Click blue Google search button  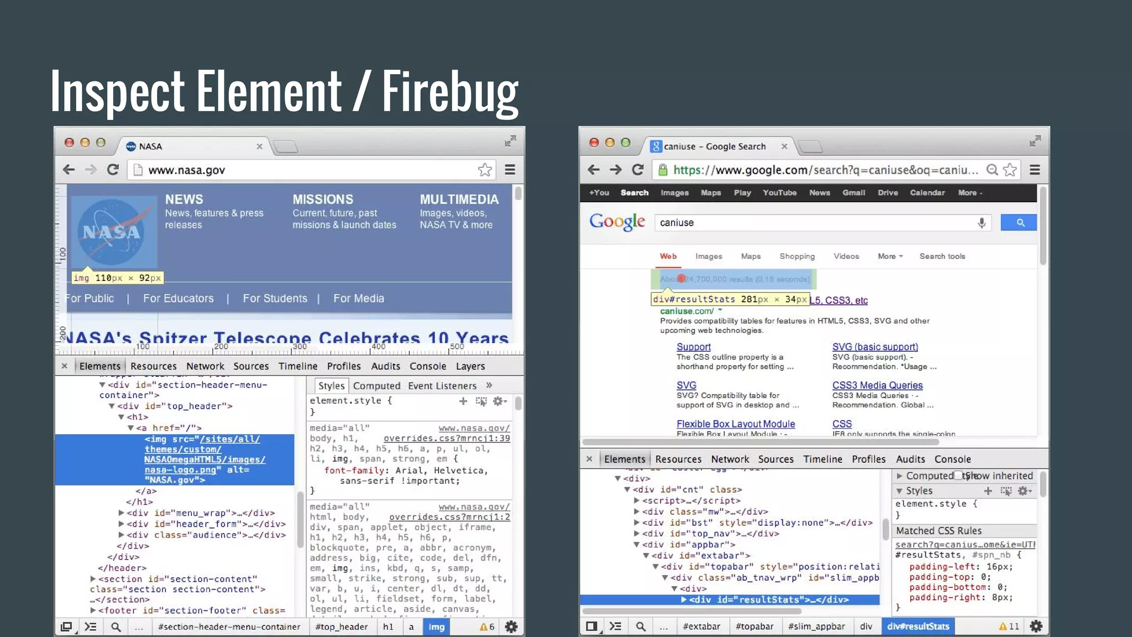1019,222
